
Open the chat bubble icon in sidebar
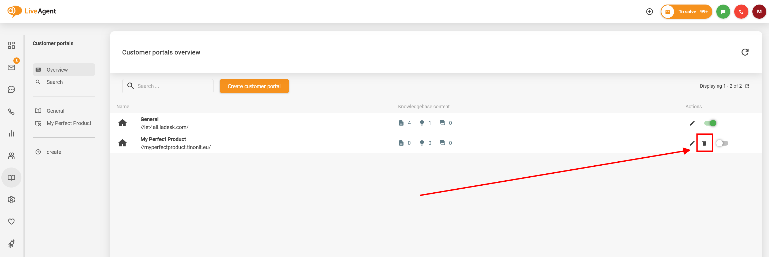pos(11,89)
